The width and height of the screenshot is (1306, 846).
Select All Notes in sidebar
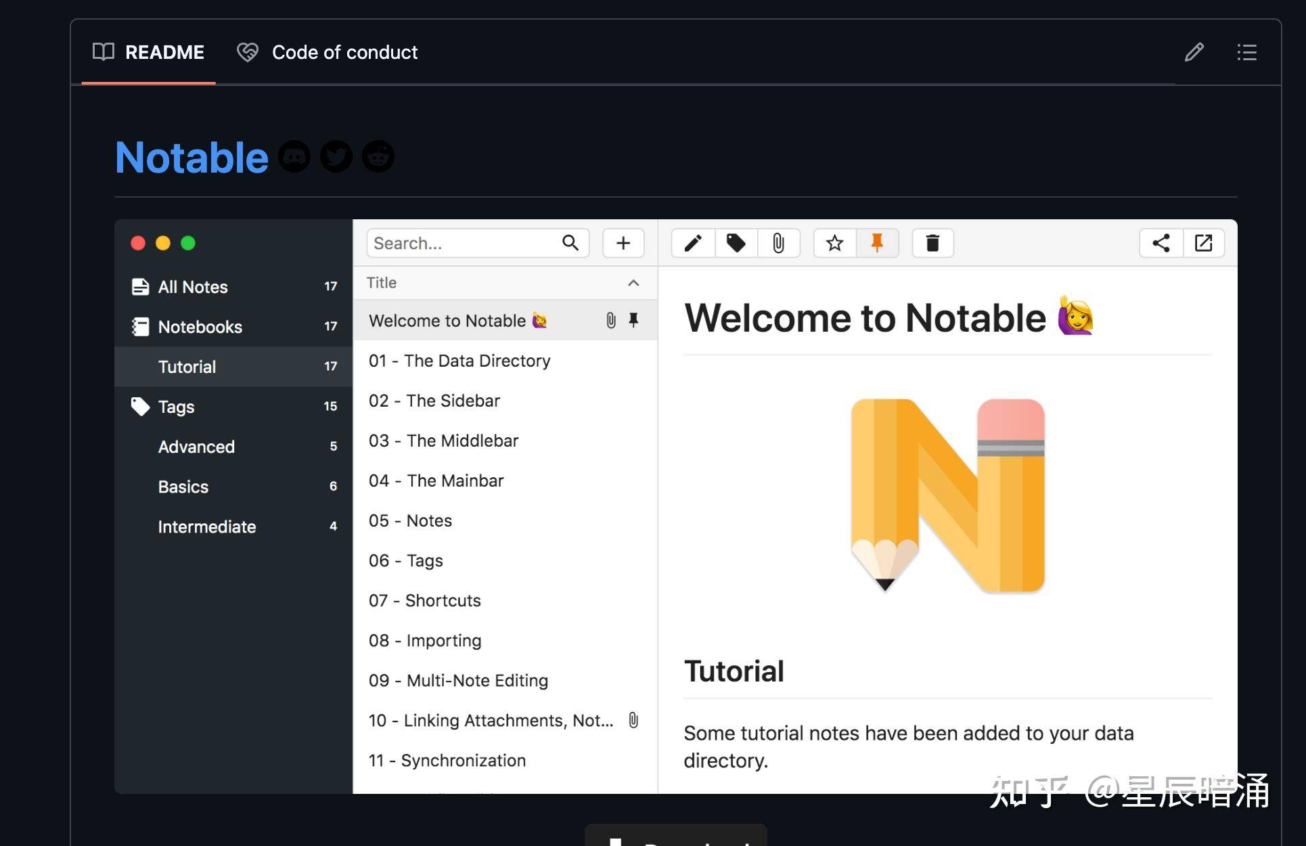tap(233, 287)
